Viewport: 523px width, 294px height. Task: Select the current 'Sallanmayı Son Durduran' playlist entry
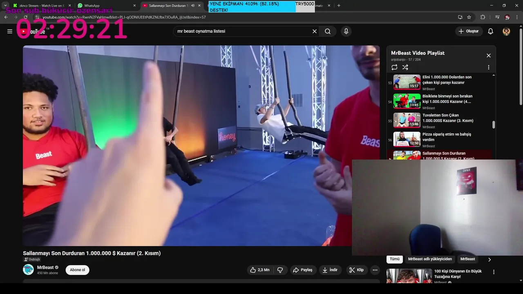(x=439, y=155)
